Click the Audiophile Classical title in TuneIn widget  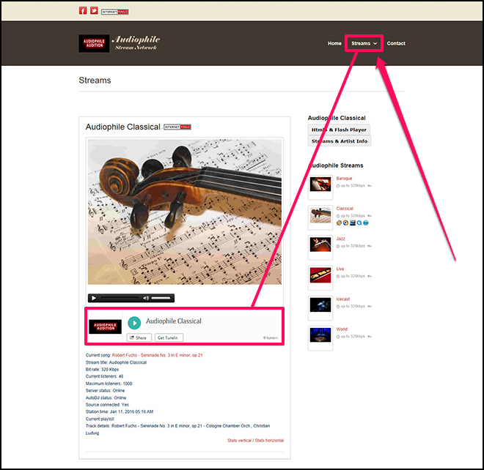pyautogui.click(x=174, y=321)
